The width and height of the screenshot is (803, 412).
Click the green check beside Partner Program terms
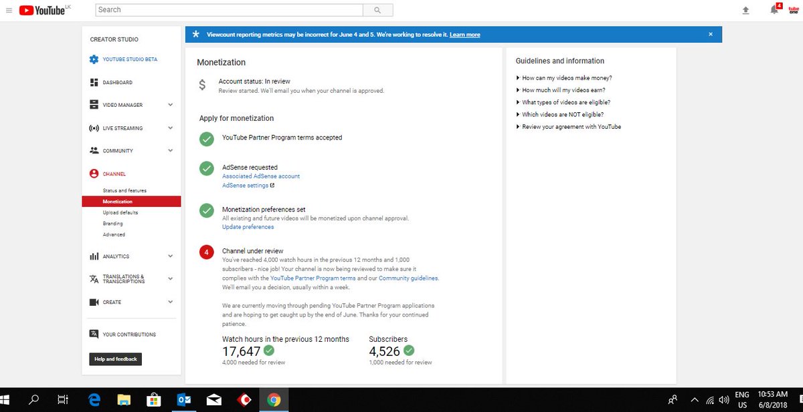click(x=207, y=139)
